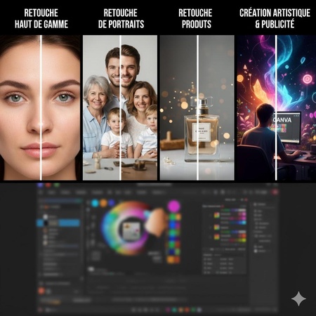Open the perfume bottle product image
The width and height of the screenshot is (316, 316).
pyautogui.click(x=197, y=107)
